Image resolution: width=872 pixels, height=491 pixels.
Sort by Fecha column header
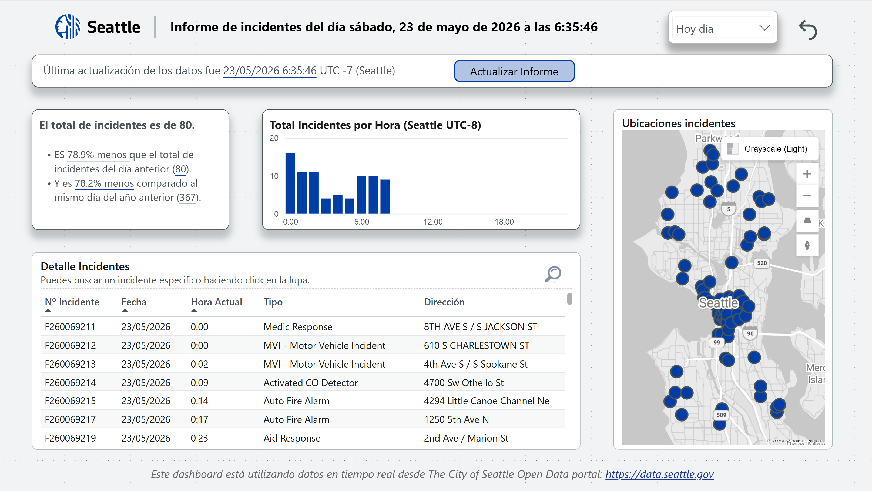click(x=134, y=302)
